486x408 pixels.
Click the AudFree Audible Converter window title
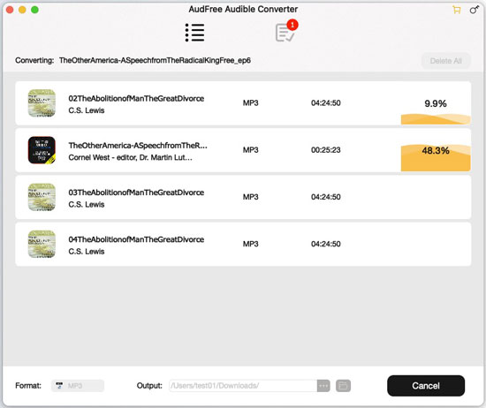click(243, 10)
